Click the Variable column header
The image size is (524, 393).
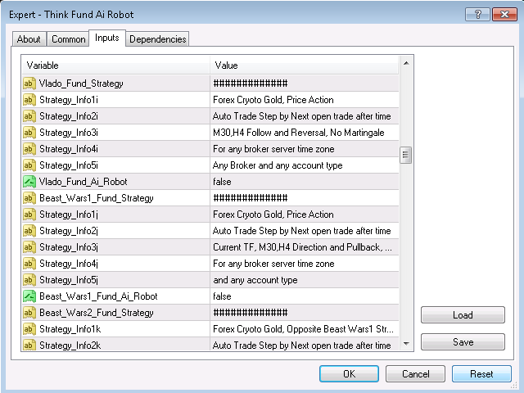pyautogui.click(x=115, y=65)
